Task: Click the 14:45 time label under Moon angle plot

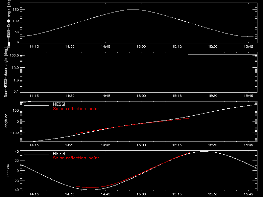Action: [x=106, y=96]
